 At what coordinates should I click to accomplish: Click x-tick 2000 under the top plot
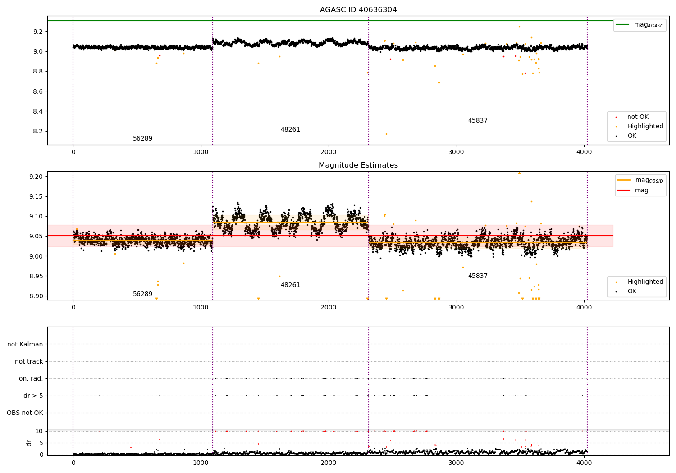tap(329, 152)
